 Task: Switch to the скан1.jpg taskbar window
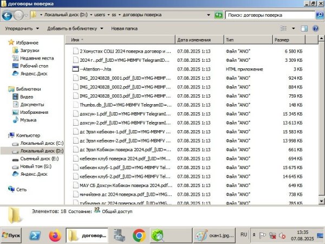pos(213,235)
